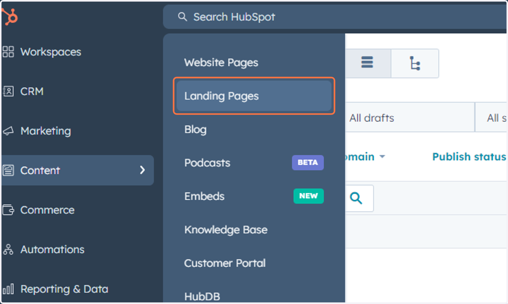Viewport: 508px width, 304px height.
Task: Choose Embeds from the Content submenu
Action: pos(204,196)
